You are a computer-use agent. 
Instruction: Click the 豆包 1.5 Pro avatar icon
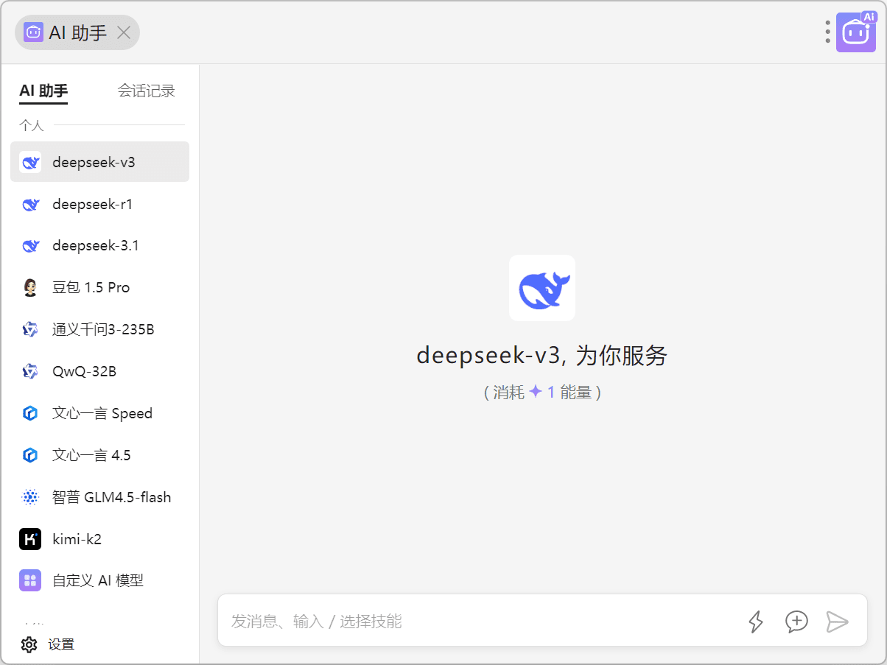tap(30, 288)
